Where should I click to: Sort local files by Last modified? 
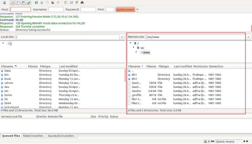point(70,66)
